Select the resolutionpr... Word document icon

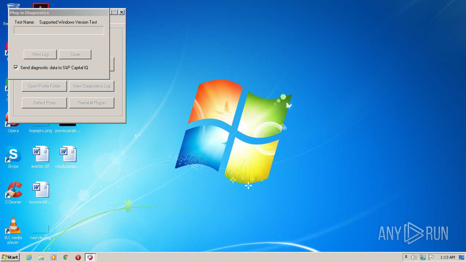coord(68,157)
